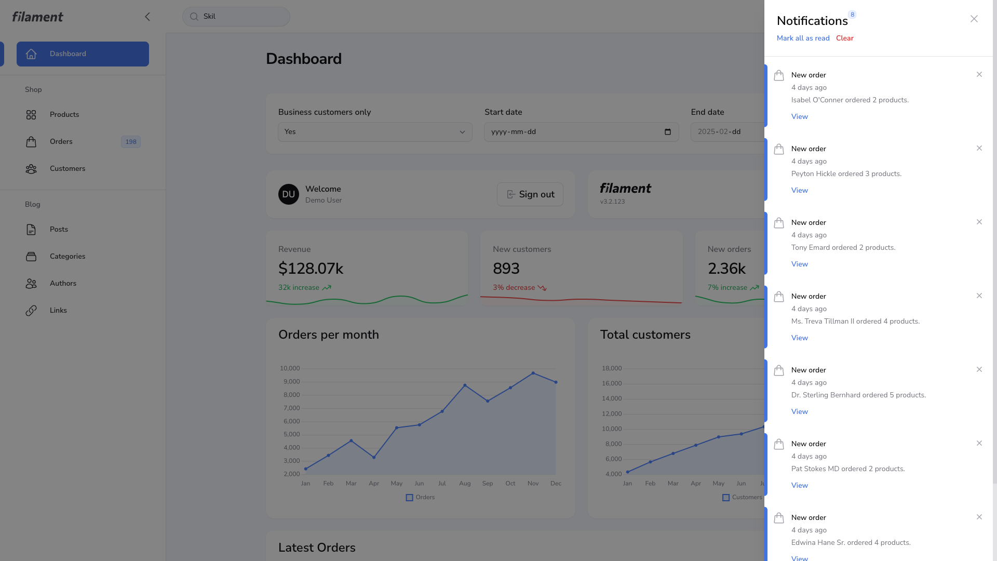Click the red Clear notifications link
The height and width of the screenshot is (561, 997).
coord(844,38)
